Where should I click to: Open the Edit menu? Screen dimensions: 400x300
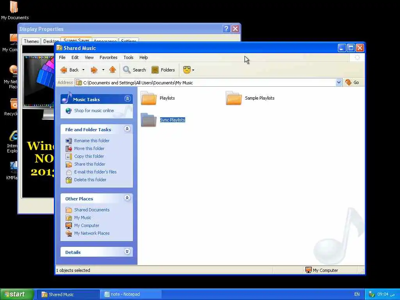pos(75,57)
